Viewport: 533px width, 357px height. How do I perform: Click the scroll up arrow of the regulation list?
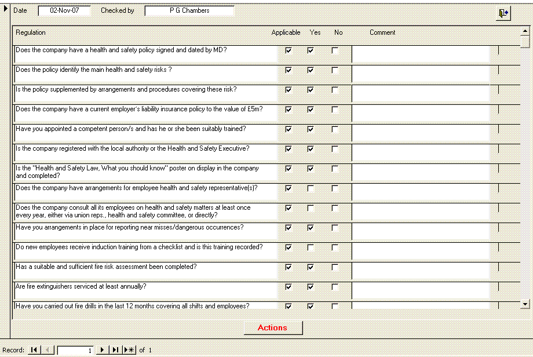click(525, 32)
